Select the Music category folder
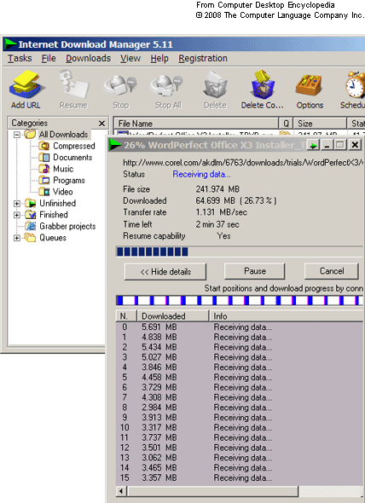Screen dimensions: 365x503 coord(55,169)
